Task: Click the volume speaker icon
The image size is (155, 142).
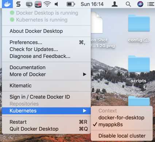Action: (56, 4)
